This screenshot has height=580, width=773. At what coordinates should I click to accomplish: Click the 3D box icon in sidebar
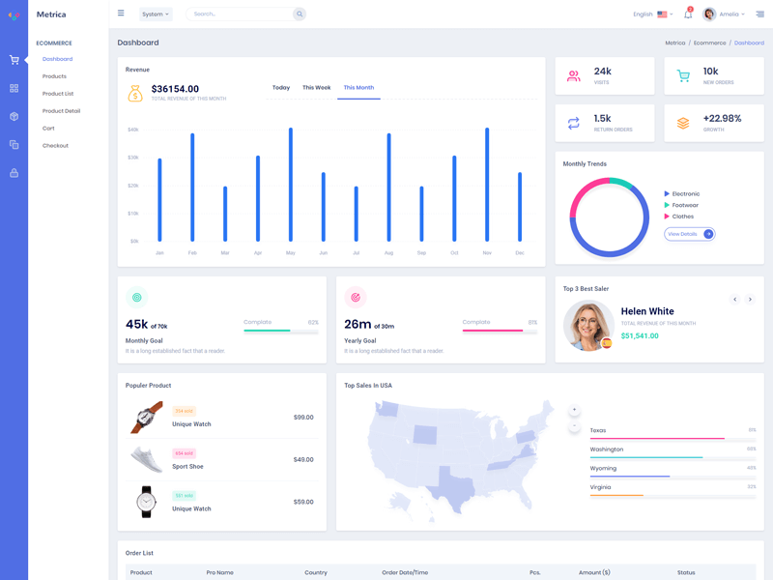[14, 116]
